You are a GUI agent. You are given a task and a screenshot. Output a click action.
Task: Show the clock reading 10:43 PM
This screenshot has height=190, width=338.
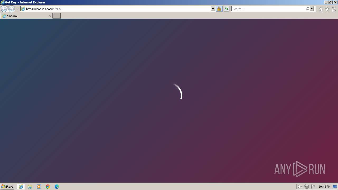click(324, 187)
